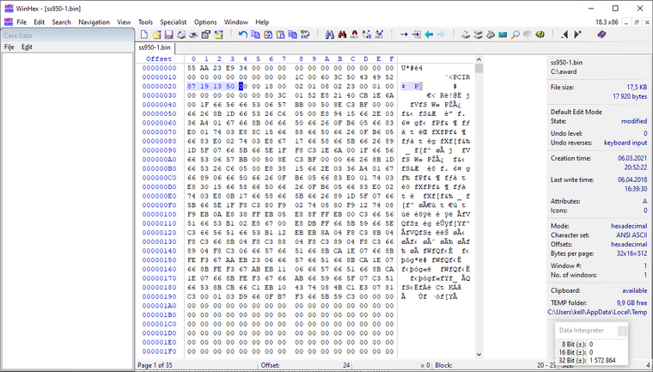Click the 'keyboard input' undo reverses value
The image size is (653, 372).
[626, 143]
